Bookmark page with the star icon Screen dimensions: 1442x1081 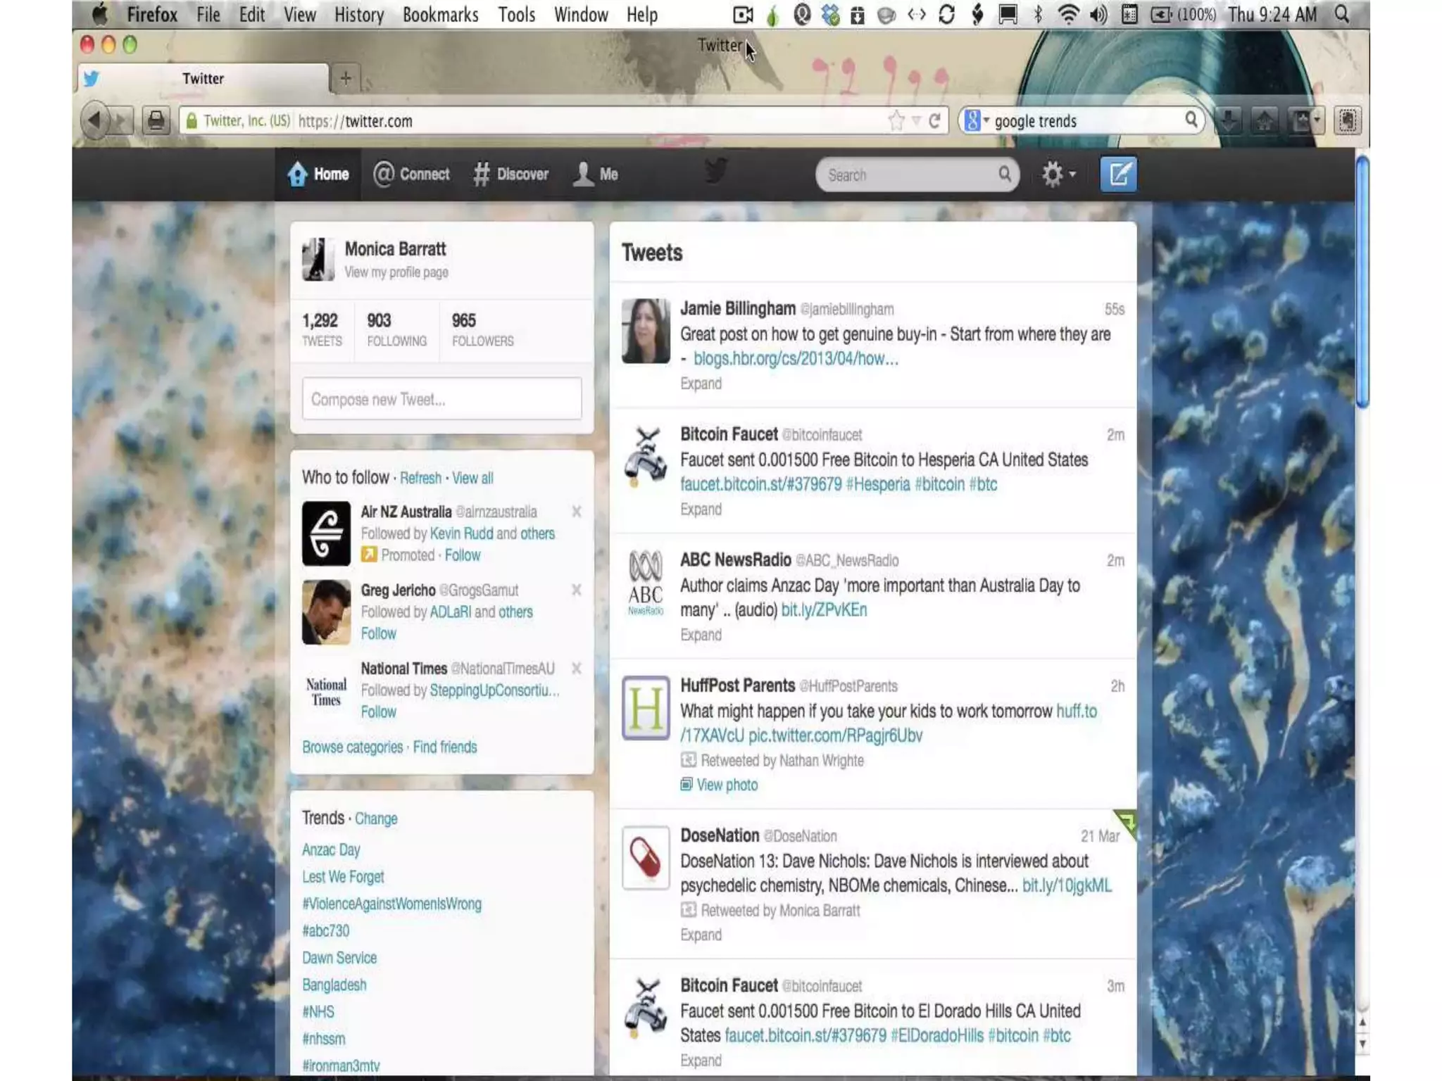[896, 121]
